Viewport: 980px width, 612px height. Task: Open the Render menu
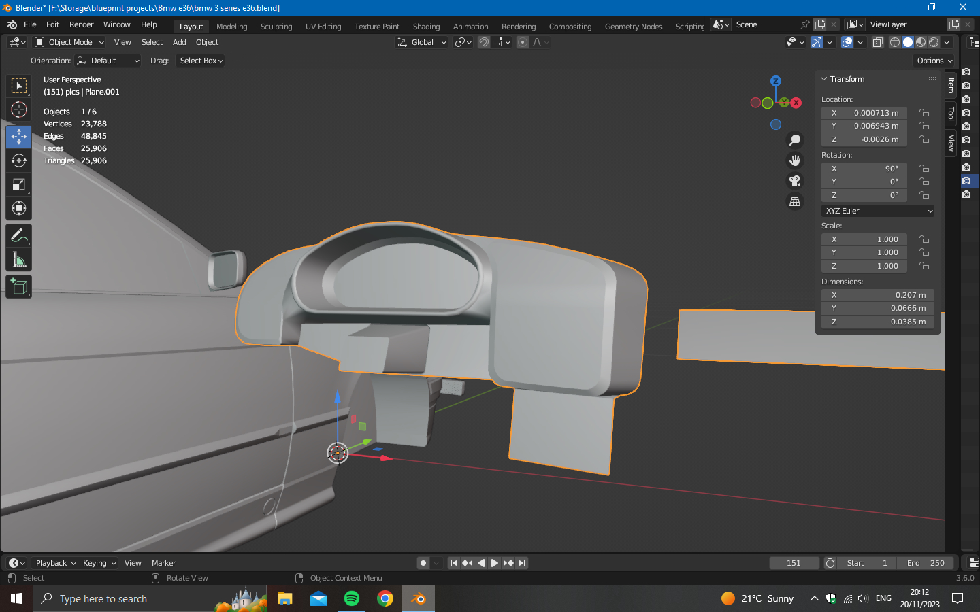(81, 24)
